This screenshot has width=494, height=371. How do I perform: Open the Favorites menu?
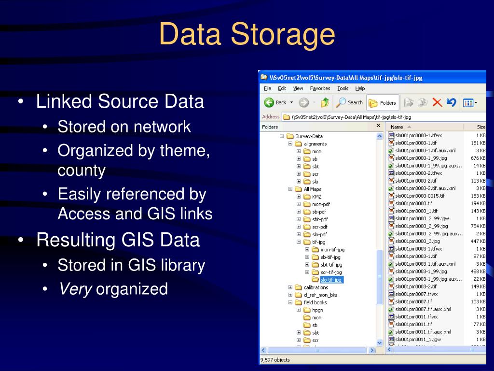click(x=320, y=88)
